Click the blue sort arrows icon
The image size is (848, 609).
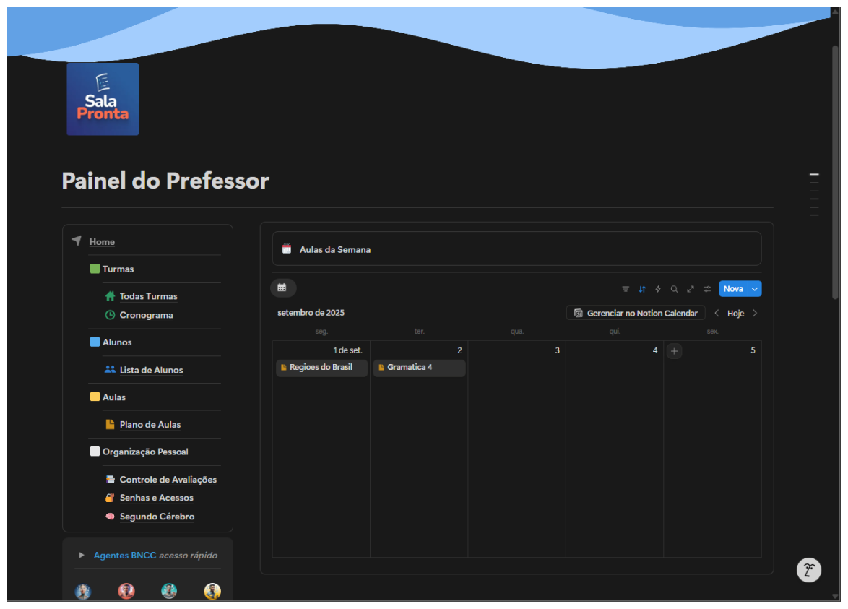point(642,289)
